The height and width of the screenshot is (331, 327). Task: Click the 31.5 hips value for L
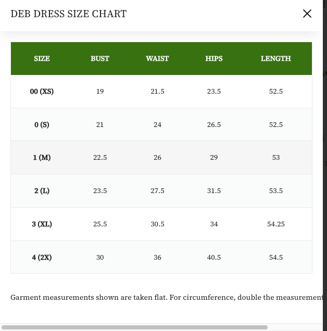tap(214, 191)
